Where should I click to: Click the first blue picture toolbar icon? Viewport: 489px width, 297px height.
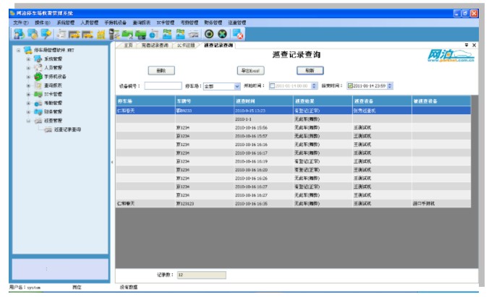point(167,34)
